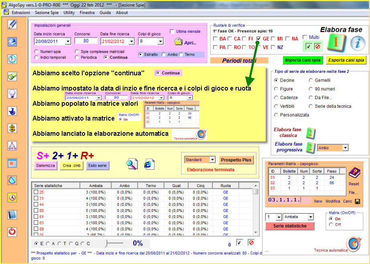Check the row for serie 25
370x264 pixels.
[x=36, y=192]
